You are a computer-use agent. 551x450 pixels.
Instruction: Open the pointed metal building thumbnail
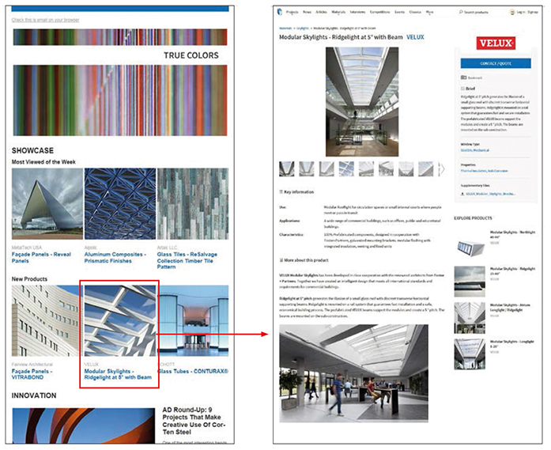[x=47, y=203]
